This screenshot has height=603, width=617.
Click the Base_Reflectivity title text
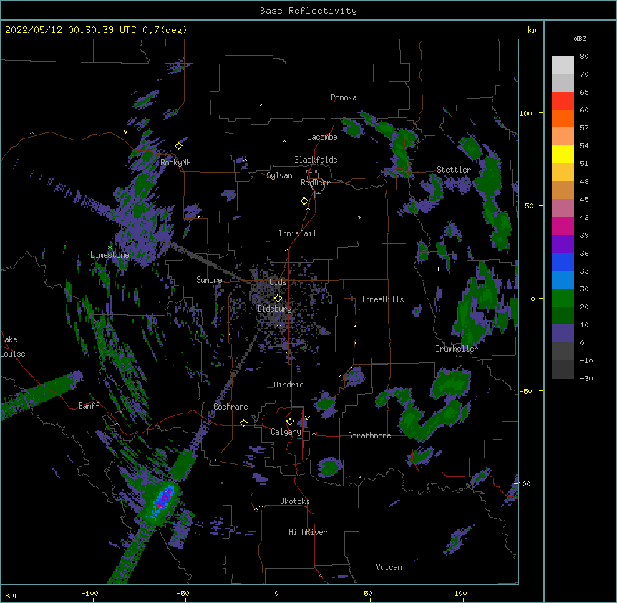308,11
